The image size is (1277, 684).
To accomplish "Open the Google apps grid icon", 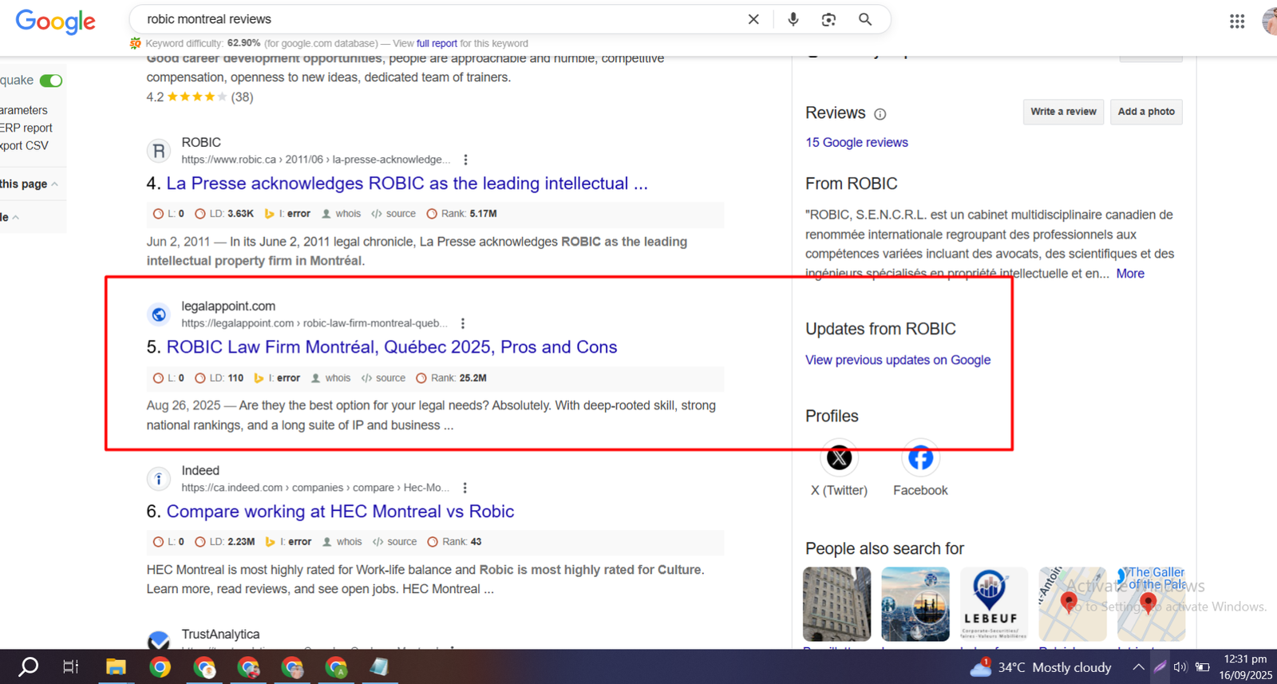I will click(x=1236, y=22).
